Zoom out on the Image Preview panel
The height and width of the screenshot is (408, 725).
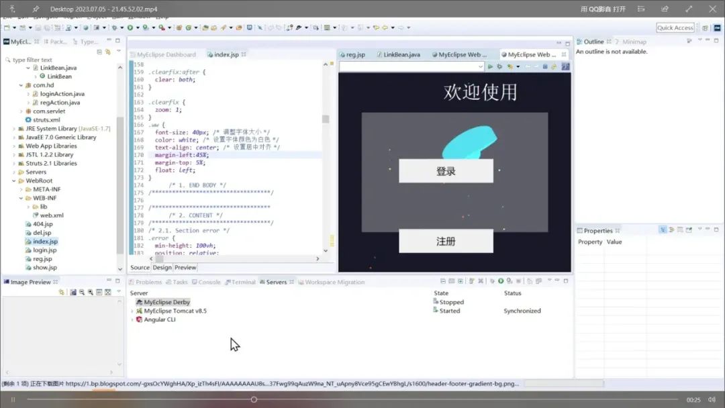click(x=82, y=293)
